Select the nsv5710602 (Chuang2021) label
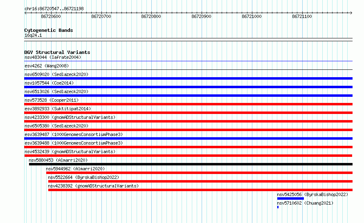 pyautogui.click(x=305, y=203)
